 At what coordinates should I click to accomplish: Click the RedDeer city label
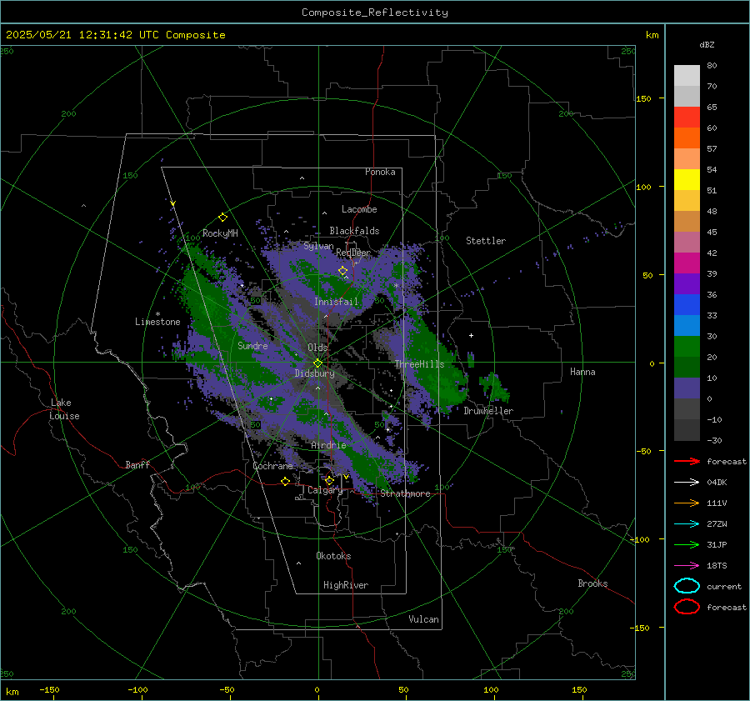click(353, 253)
